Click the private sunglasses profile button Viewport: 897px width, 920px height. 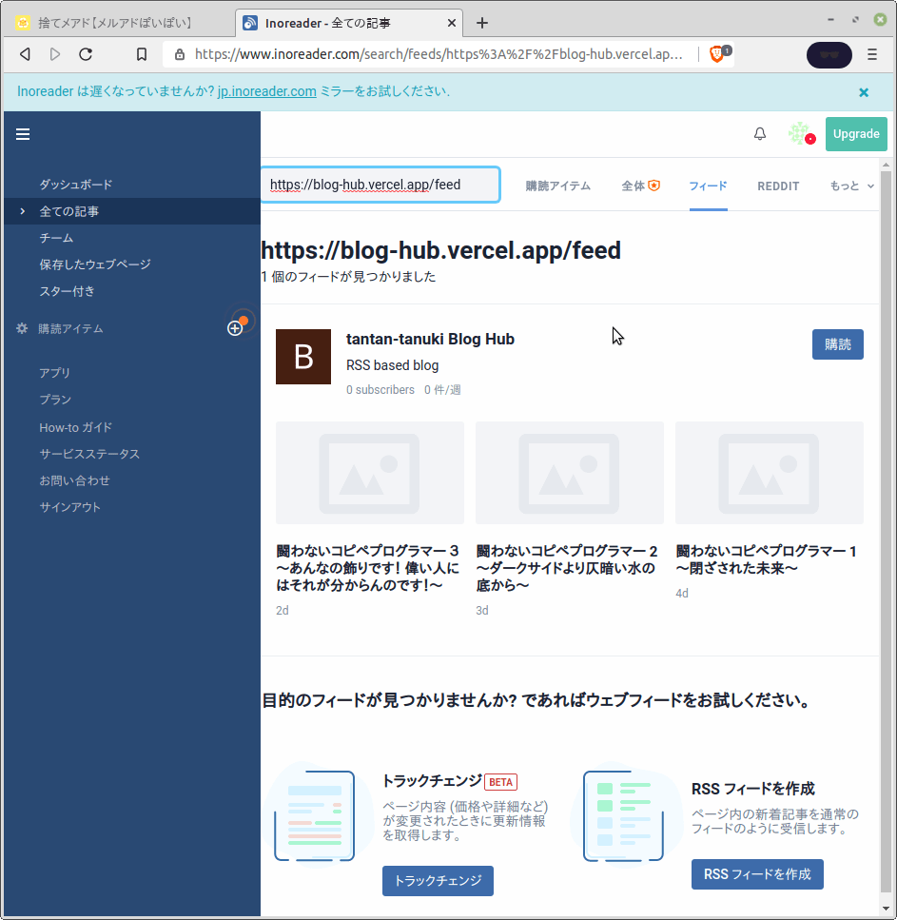click(x=829, y=54)
